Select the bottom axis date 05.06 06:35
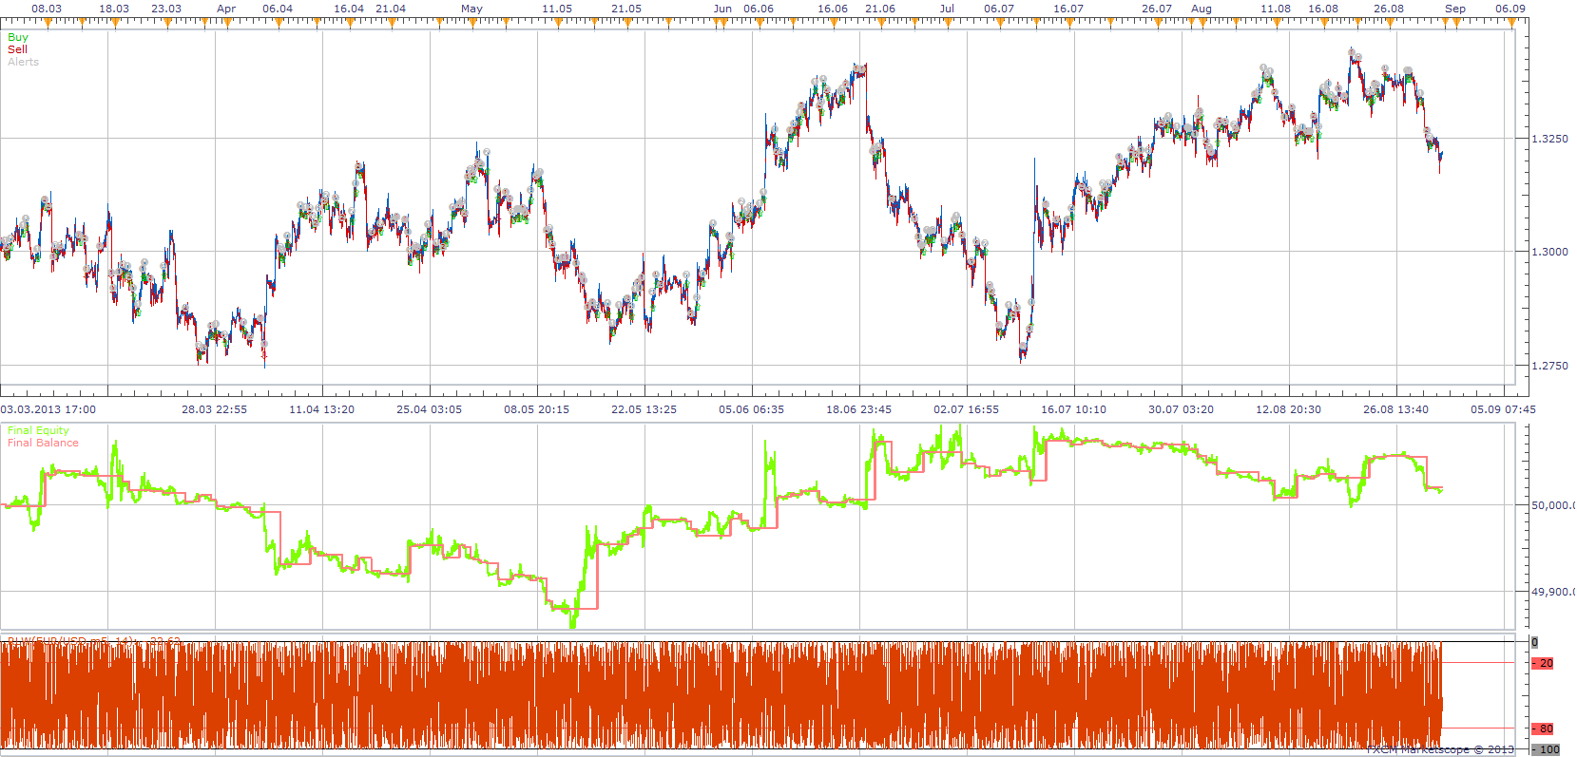Screen dimensions: 1577x757 point(752,409)
